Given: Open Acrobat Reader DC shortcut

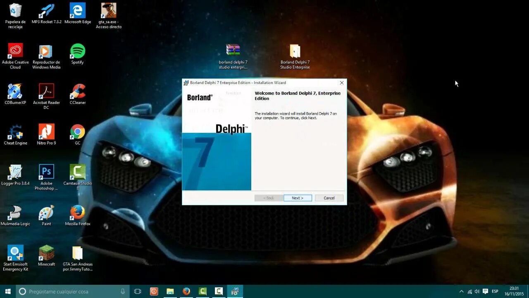Looking at the screenshot, I should click(x=46, y=97).
